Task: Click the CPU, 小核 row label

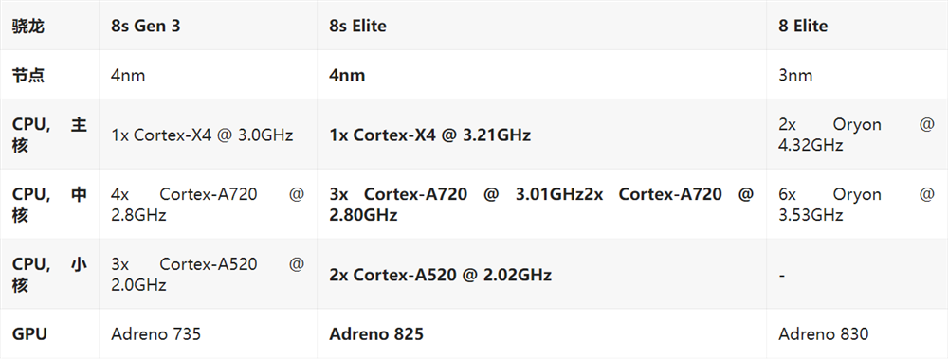Action: tap(49, 275)
